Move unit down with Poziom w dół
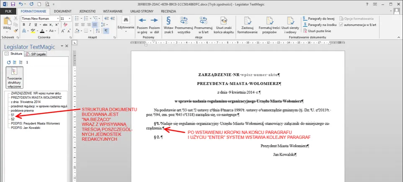Viewport: 403px width, 182px height. coord(154,25)
